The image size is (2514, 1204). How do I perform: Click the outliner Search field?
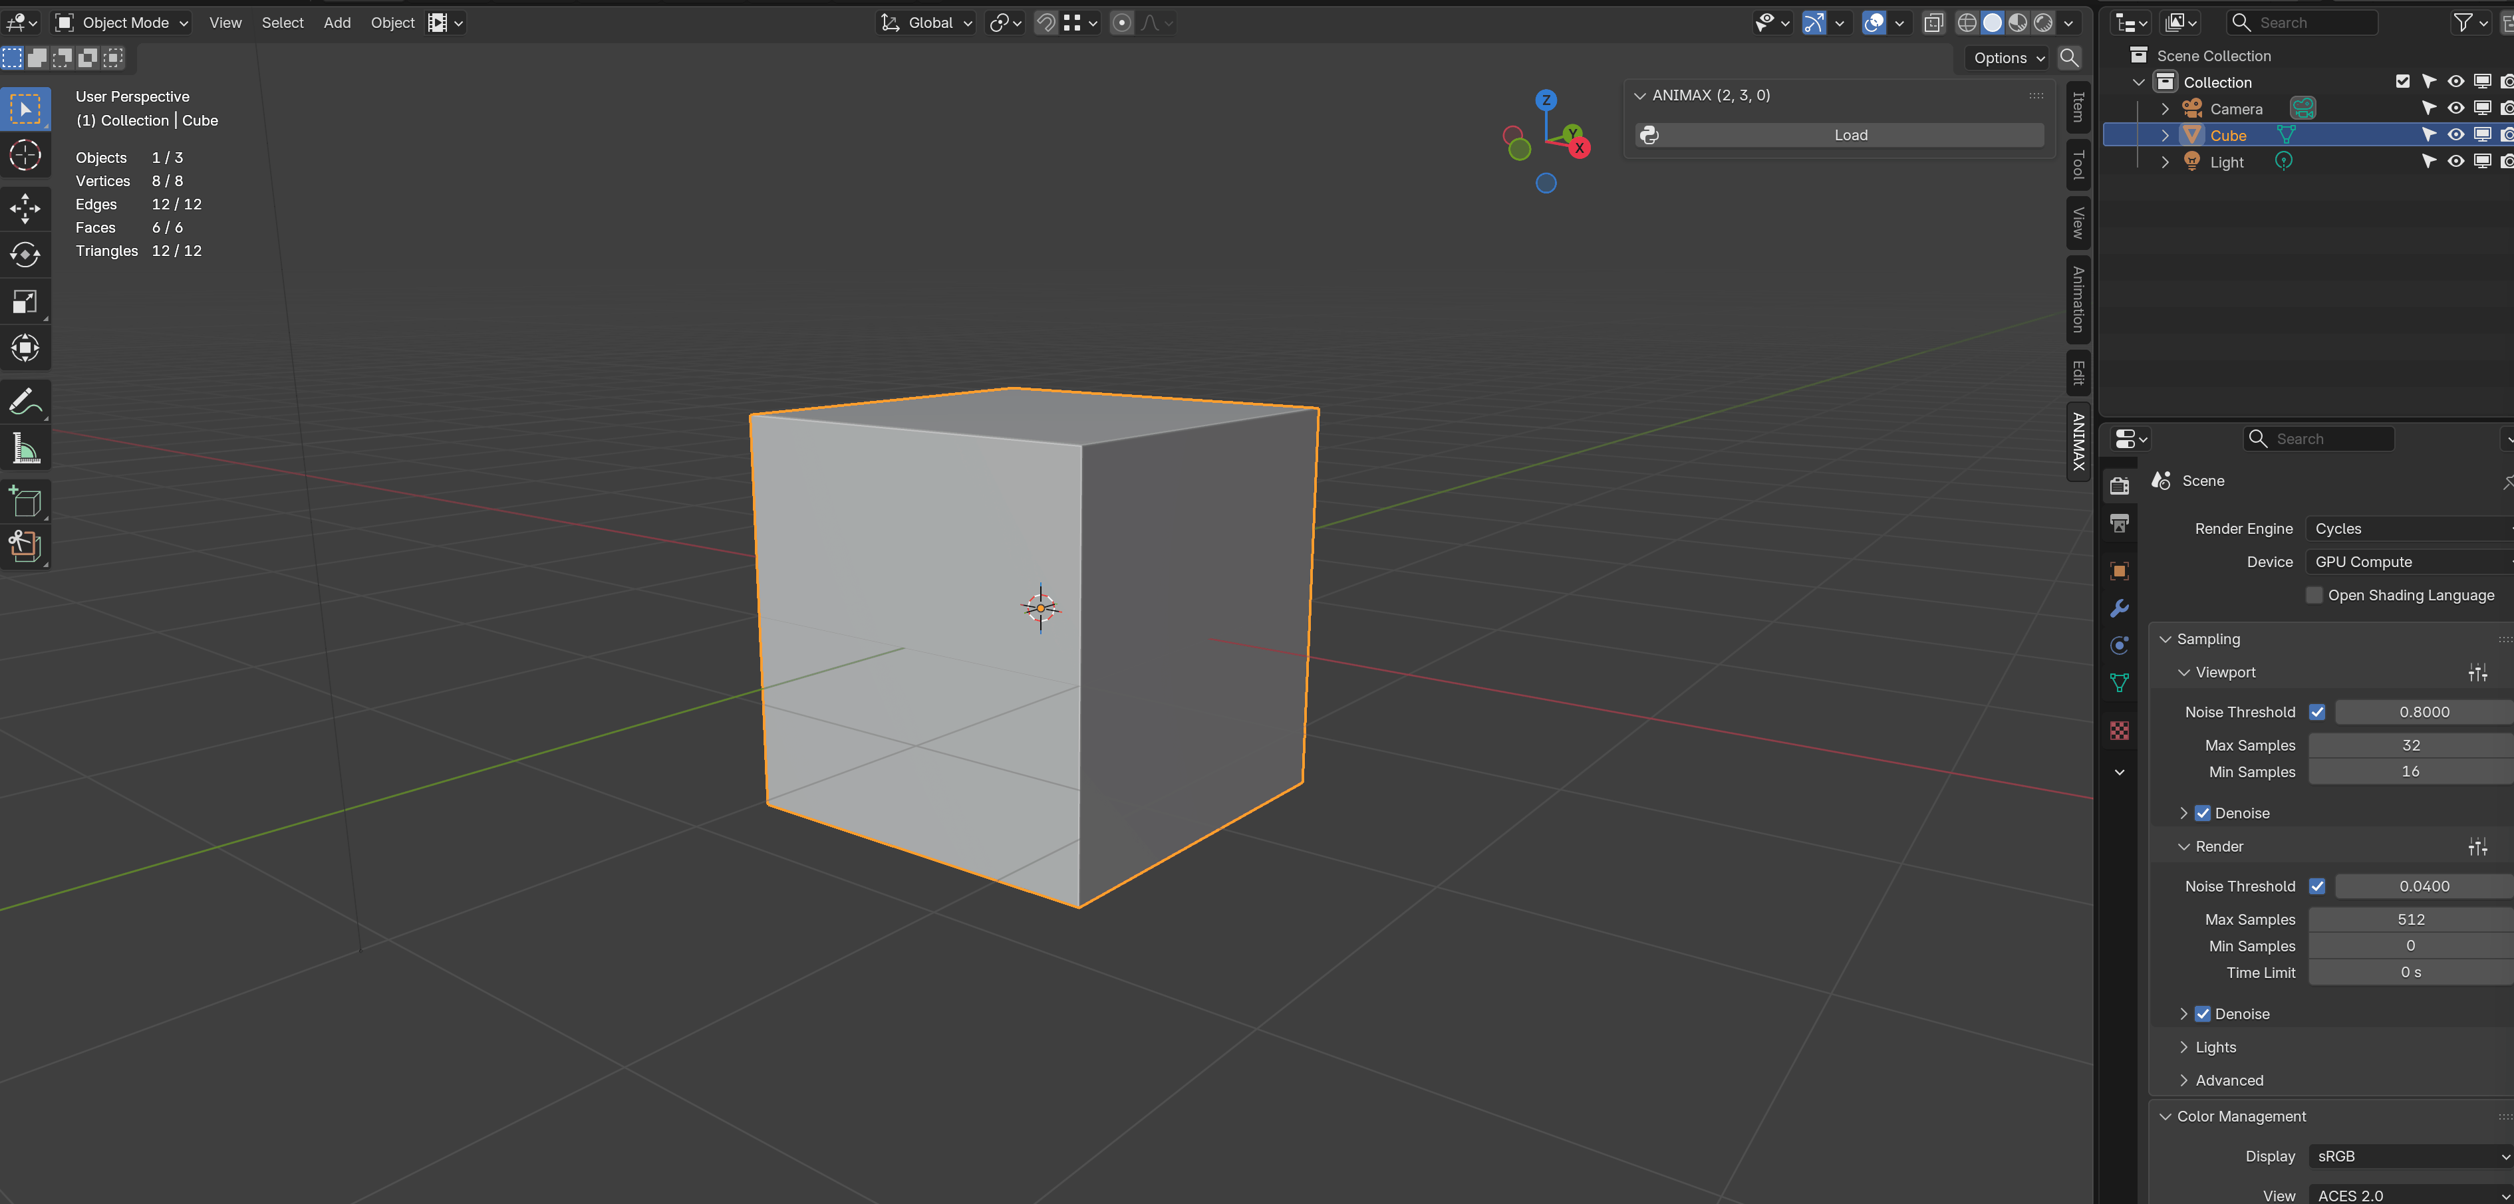click(x=2303, y=23)
